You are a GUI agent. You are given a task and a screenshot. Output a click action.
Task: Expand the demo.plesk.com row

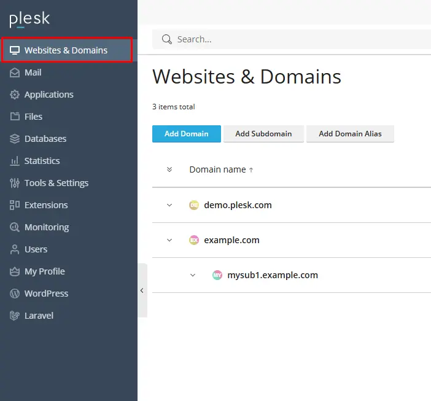pos(169,205)
